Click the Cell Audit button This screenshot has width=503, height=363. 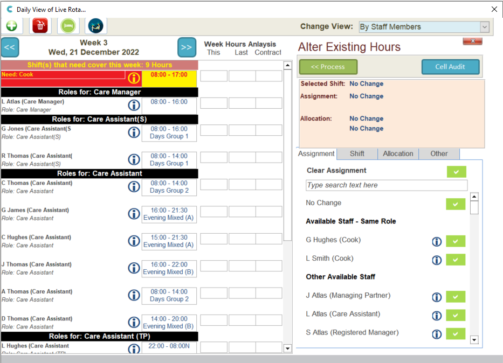450,67
